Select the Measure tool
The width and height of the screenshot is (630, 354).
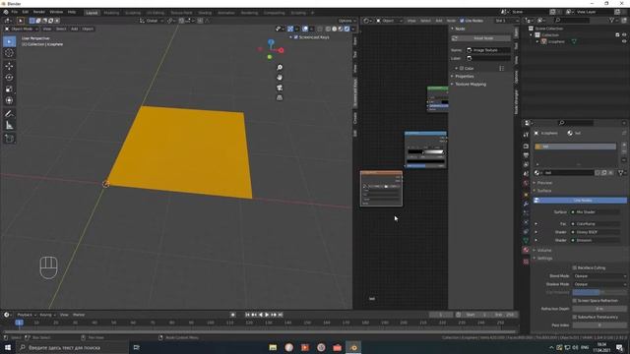click(9, 126)
